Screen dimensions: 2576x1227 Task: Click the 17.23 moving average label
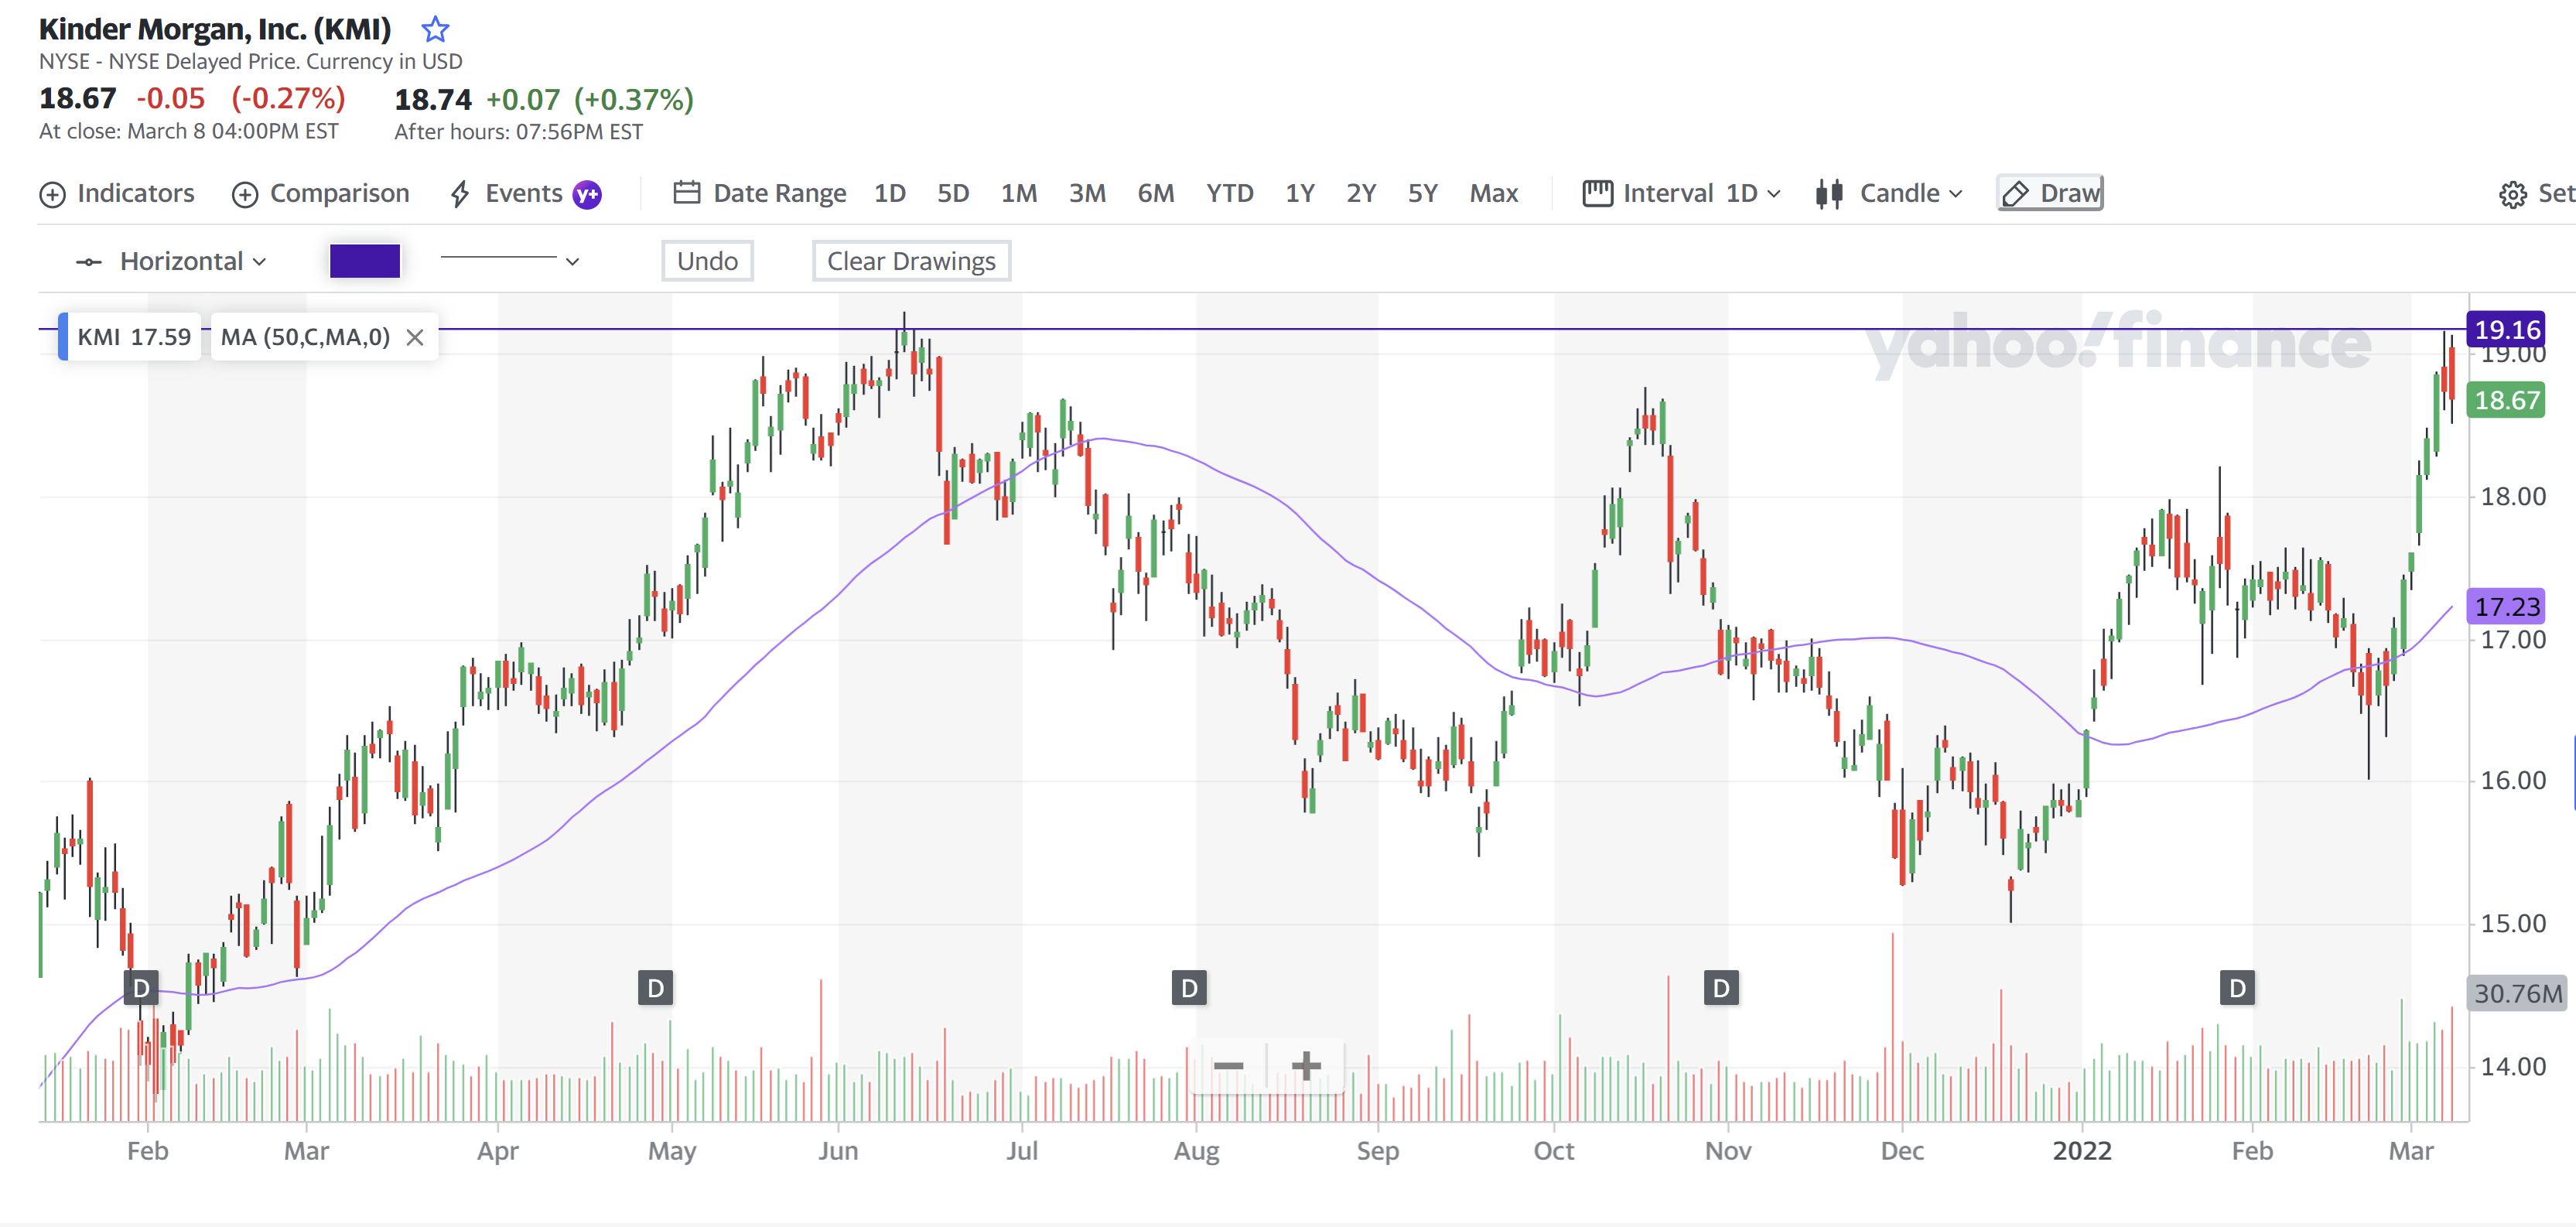[x=2507, y=606]
